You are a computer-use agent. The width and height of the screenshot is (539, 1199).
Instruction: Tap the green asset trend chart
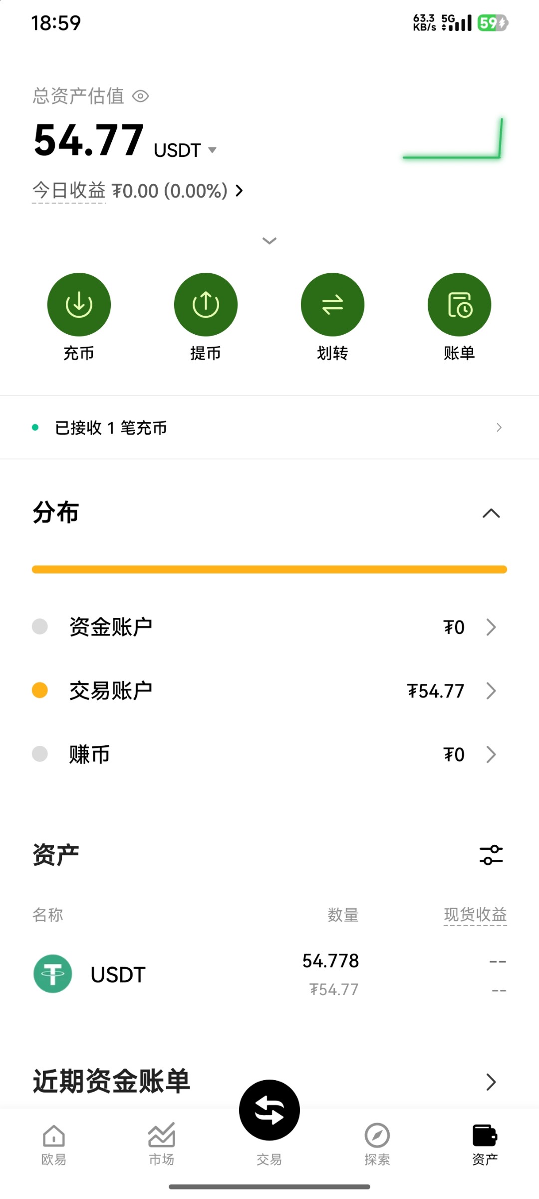click(453, 140)
